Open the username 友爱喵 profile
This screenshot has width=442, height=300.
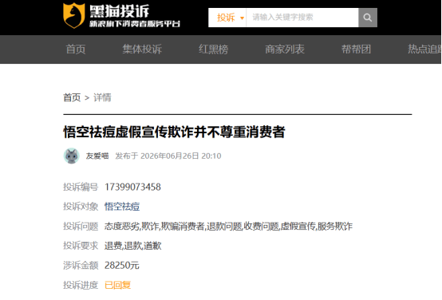(x=97, y=156)
